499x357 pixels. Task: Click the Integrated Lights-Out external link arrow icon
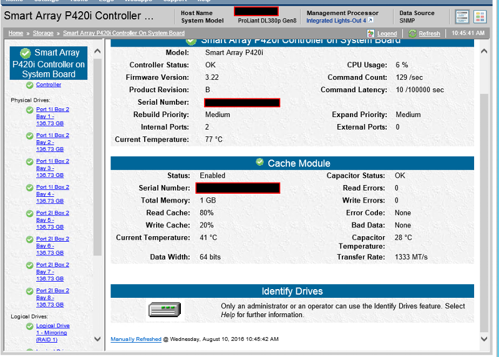pyautogui.click(x=371, y=21)
